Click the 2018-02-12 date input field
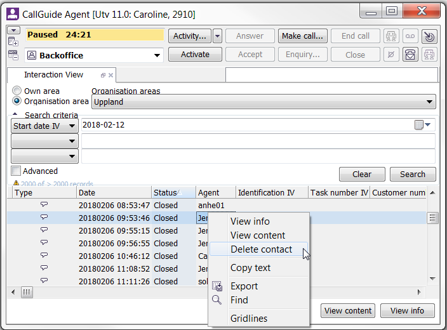Image resolution: width=447 pixels, height=330 pixels. (258, 125)
